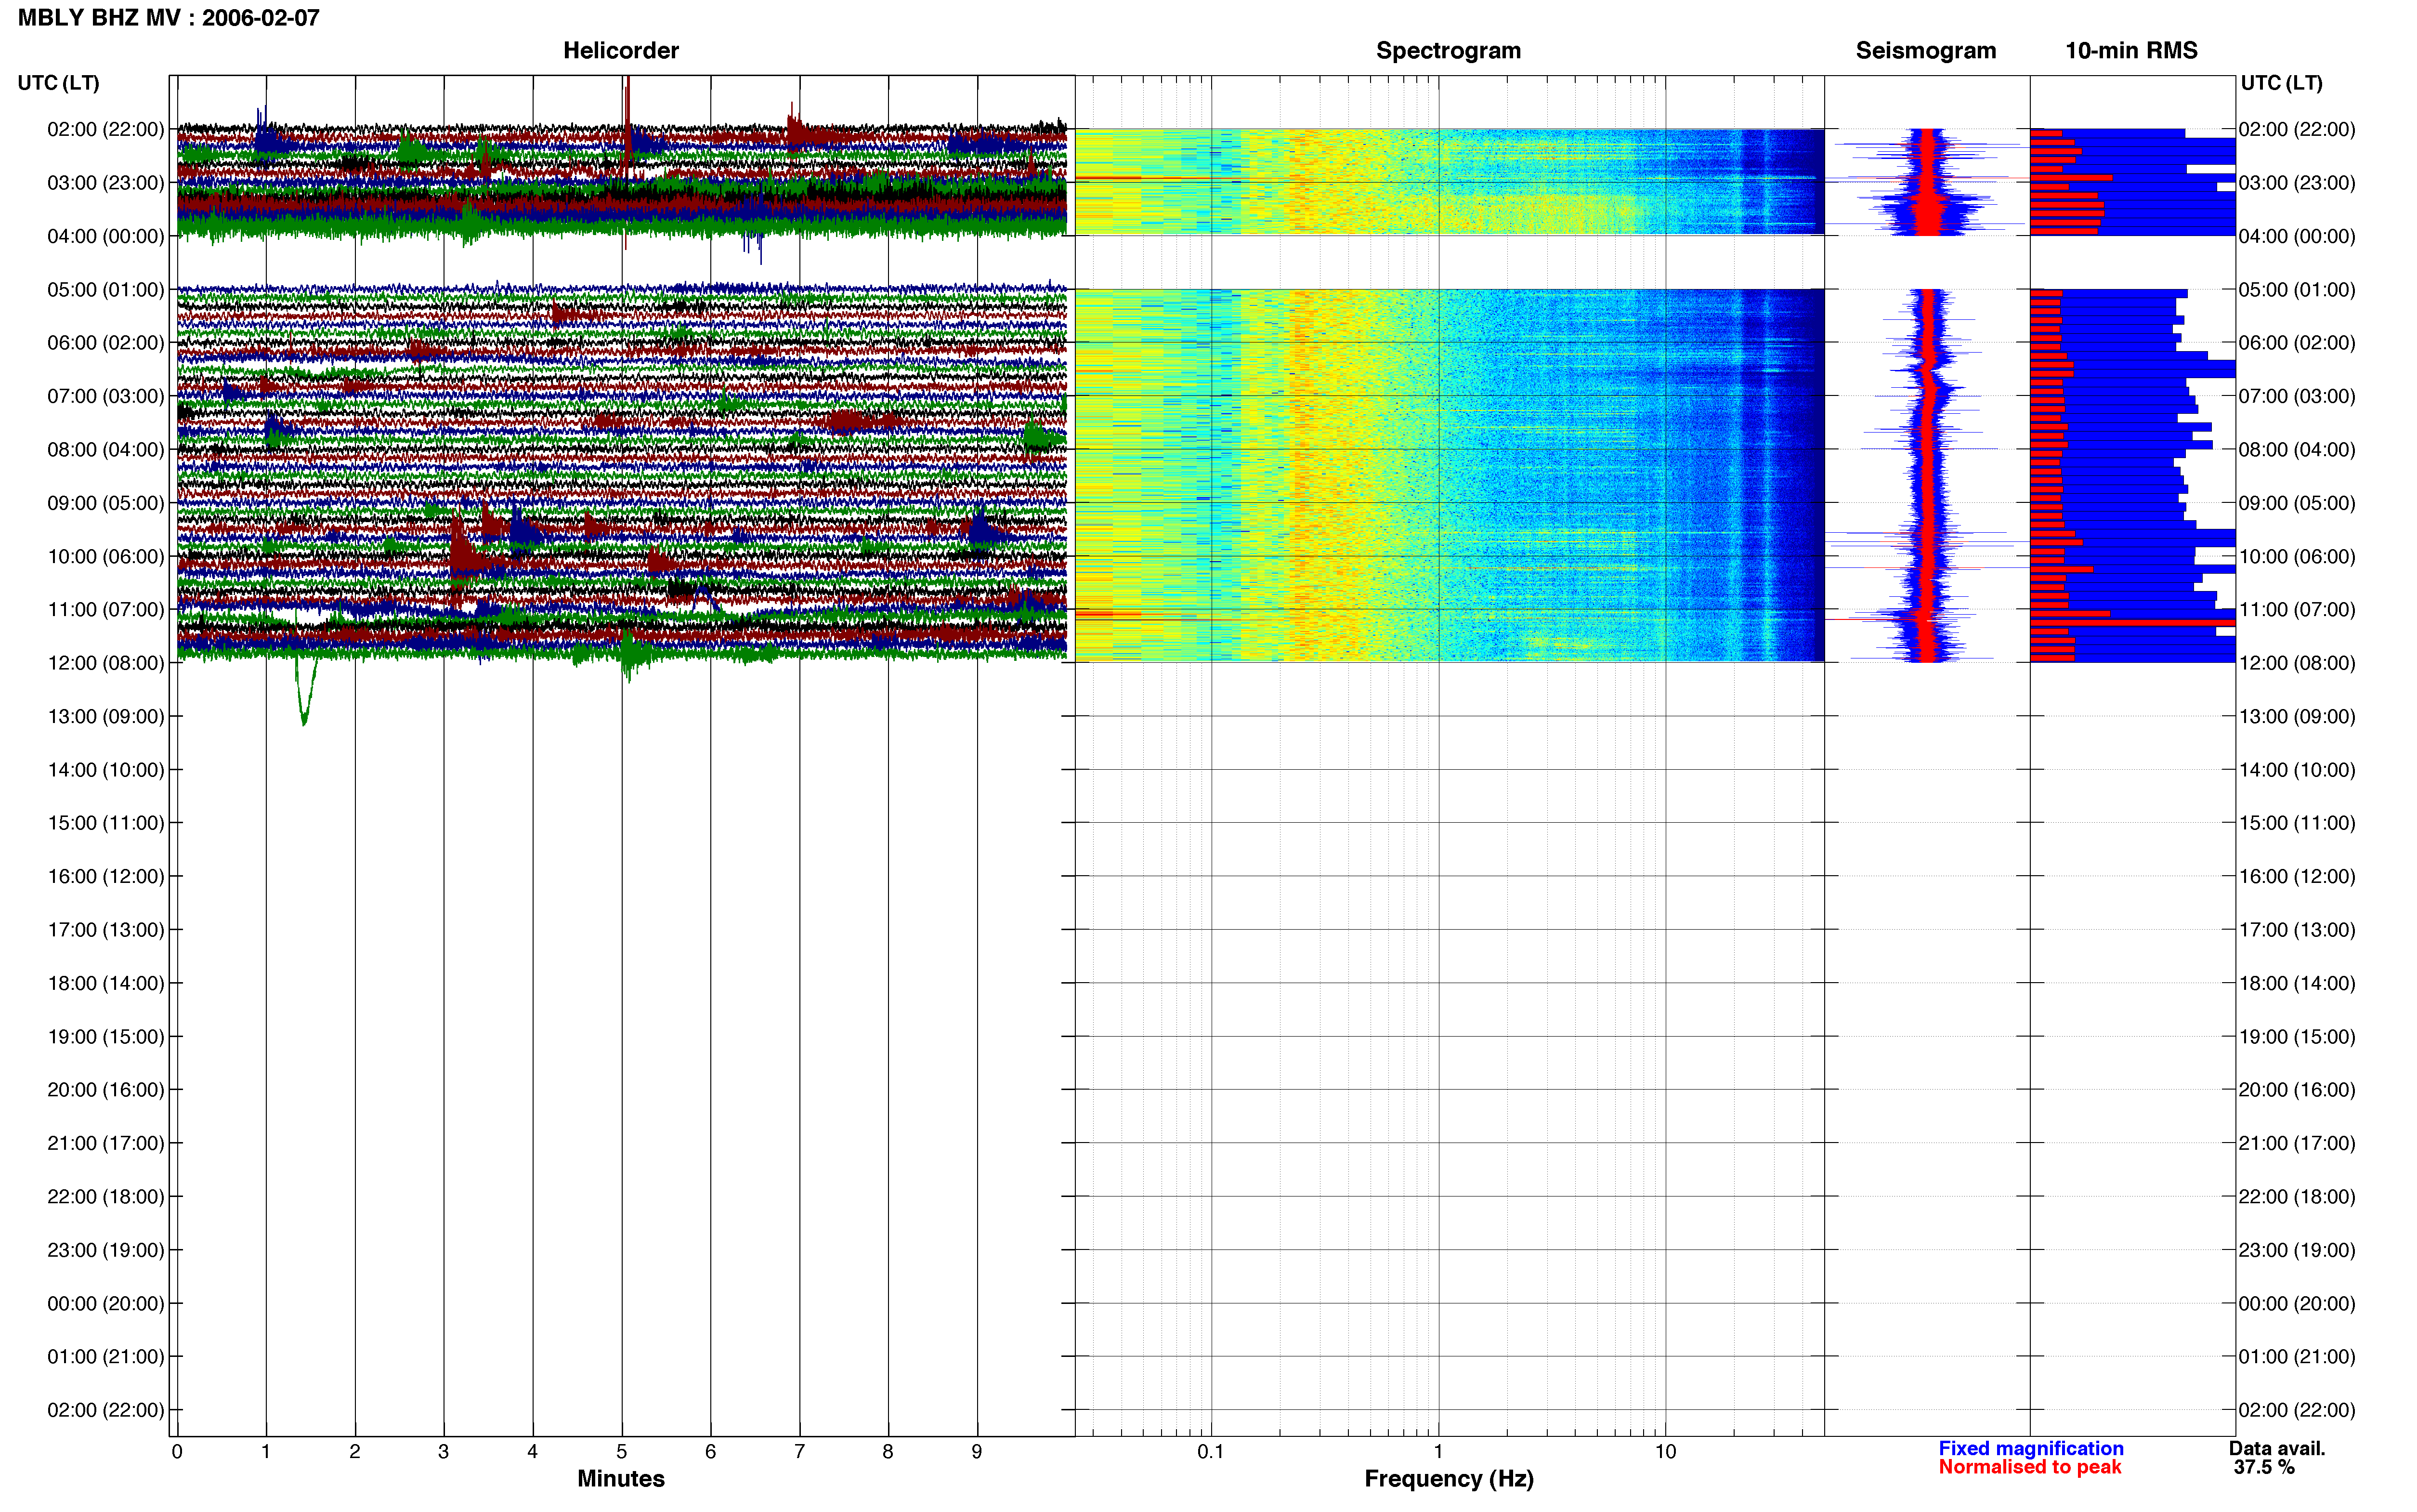2417x1512 pixels.
Task: Click the 5 tick on the Minutes axis
Action: point(622,1452)
